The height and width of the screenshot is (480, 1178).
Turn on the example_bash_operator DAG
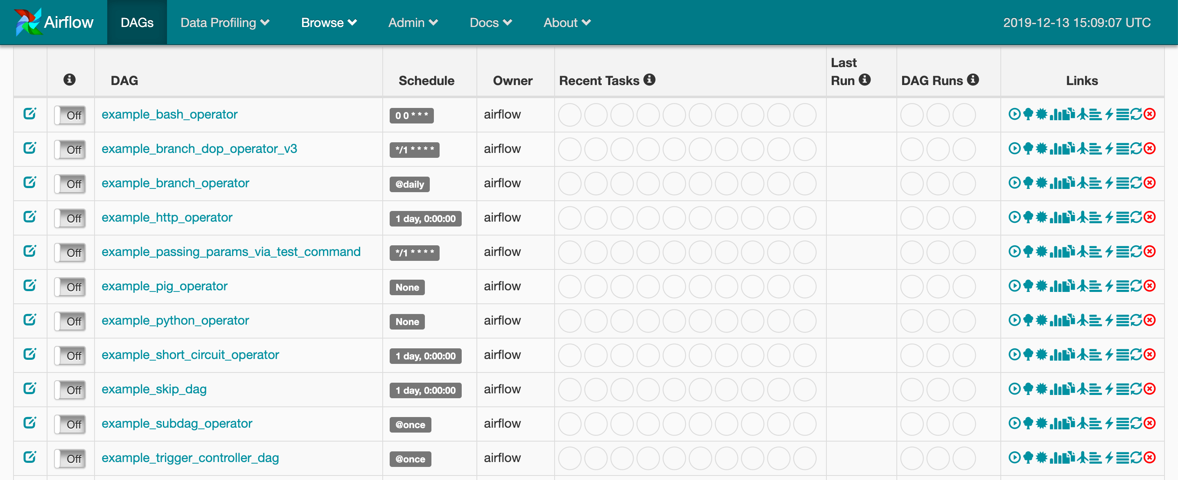pos(70,115)
